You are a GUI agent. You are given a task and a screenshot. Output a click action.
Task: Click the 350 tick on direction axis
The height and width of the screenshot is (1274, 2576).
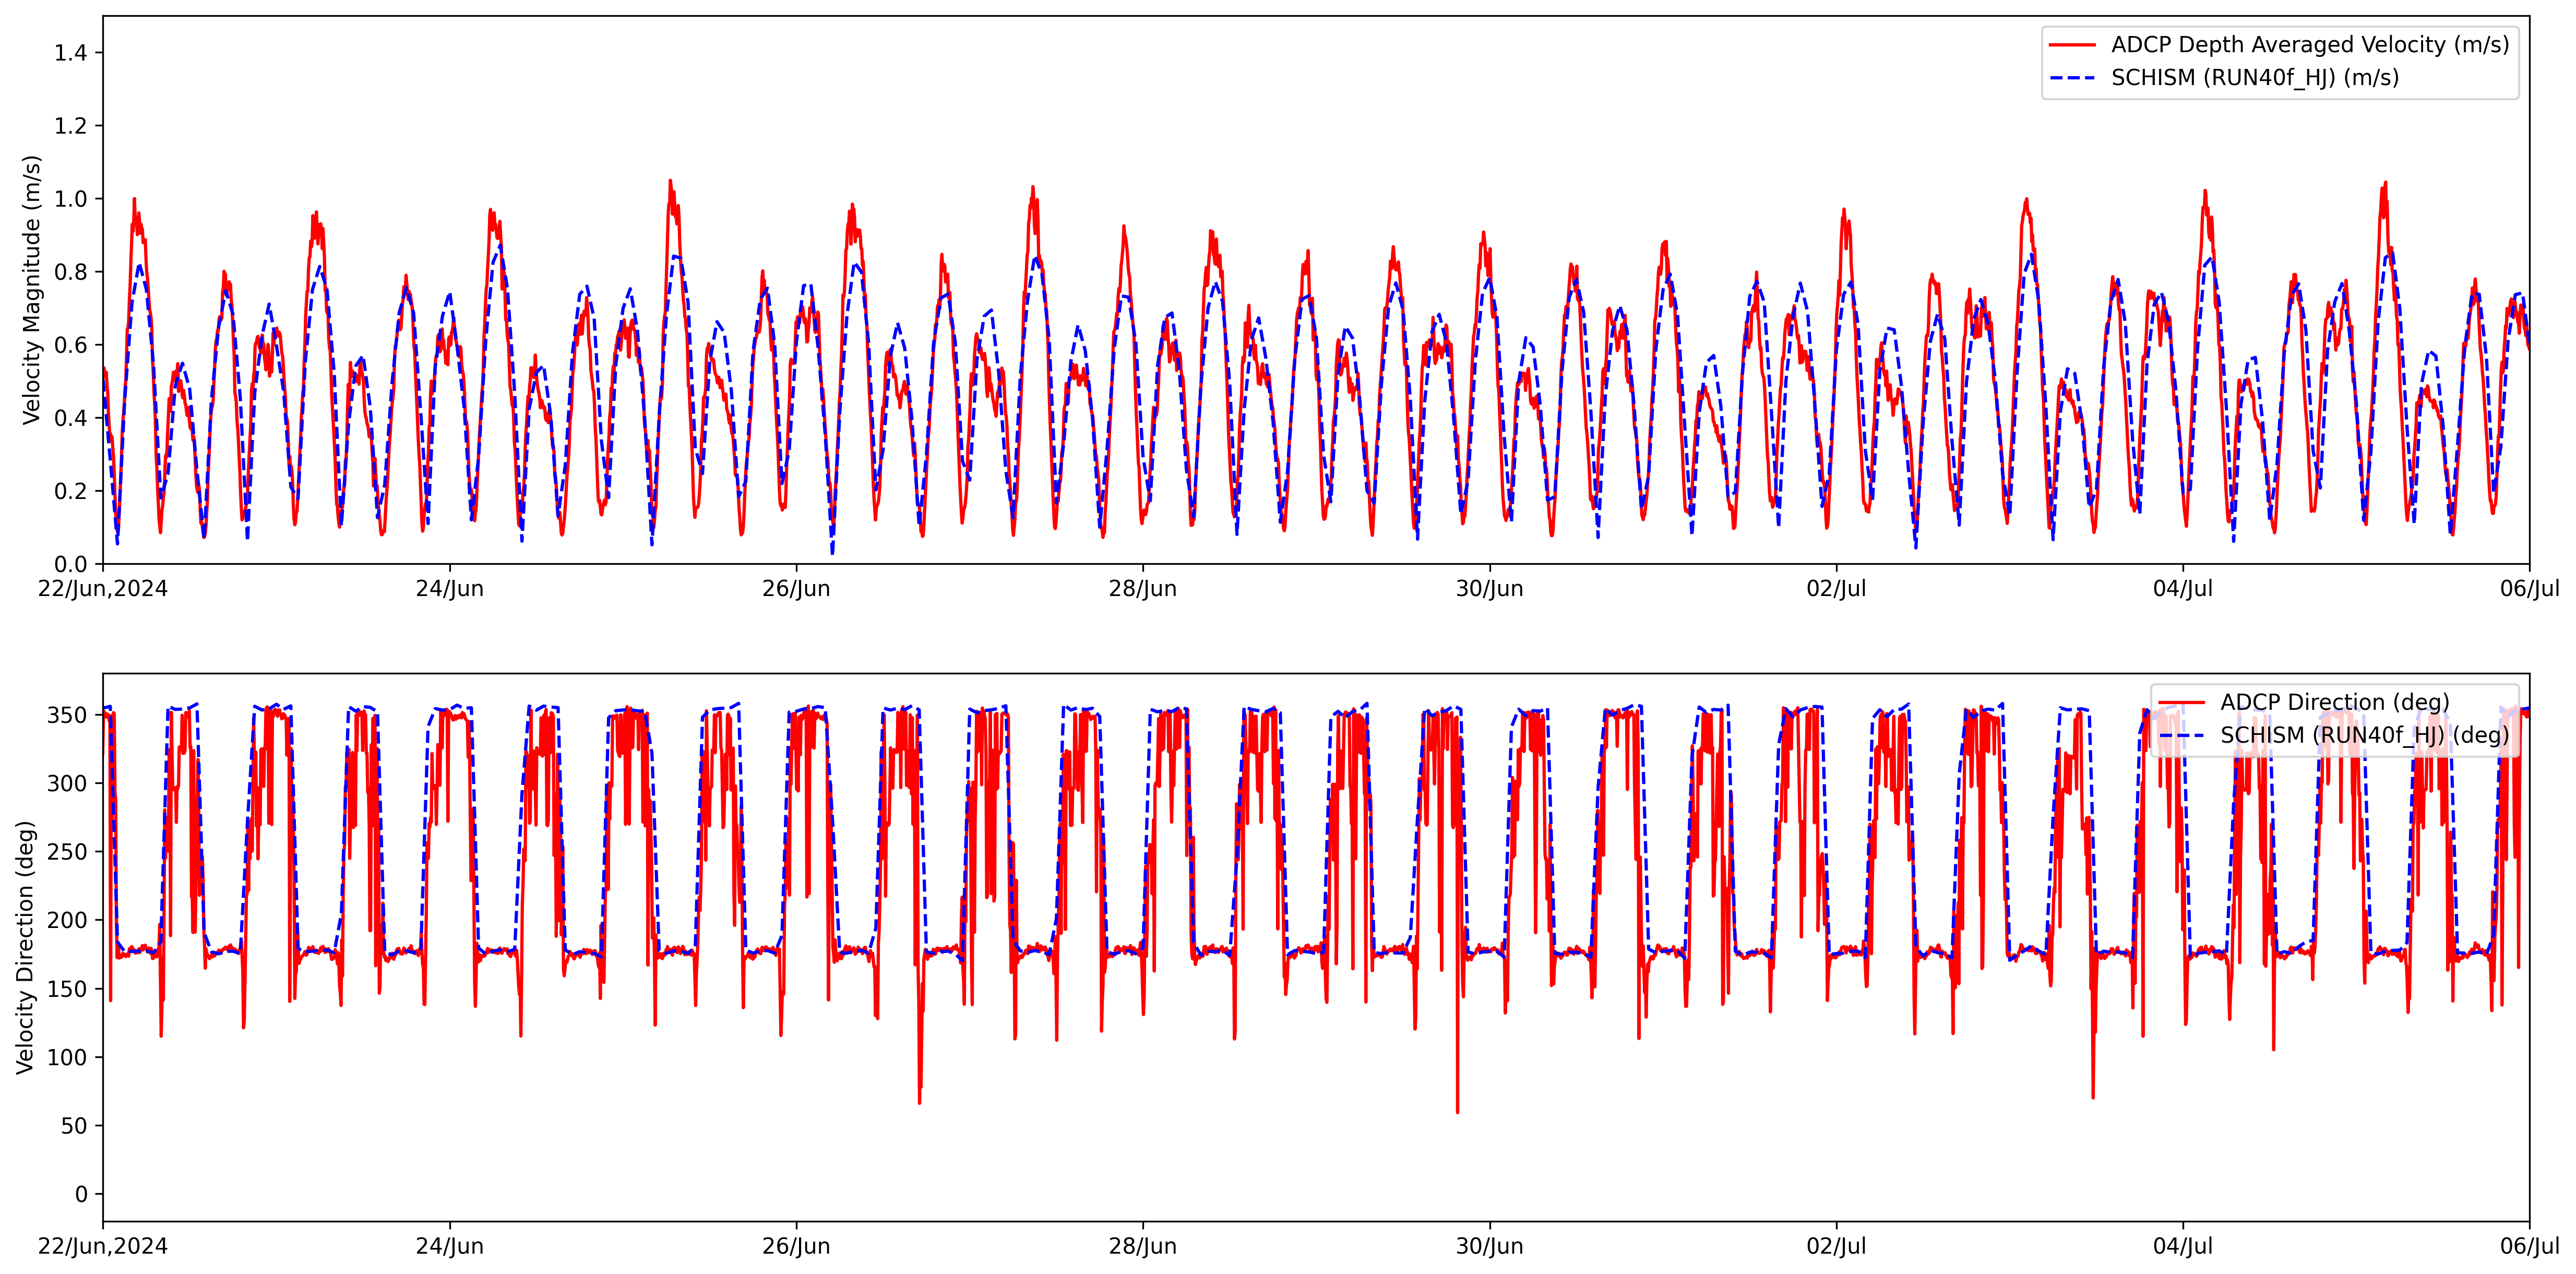coord(67,716)
